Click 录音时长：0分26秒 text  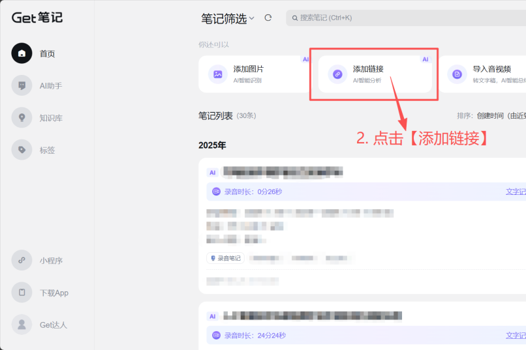point(253,192)
